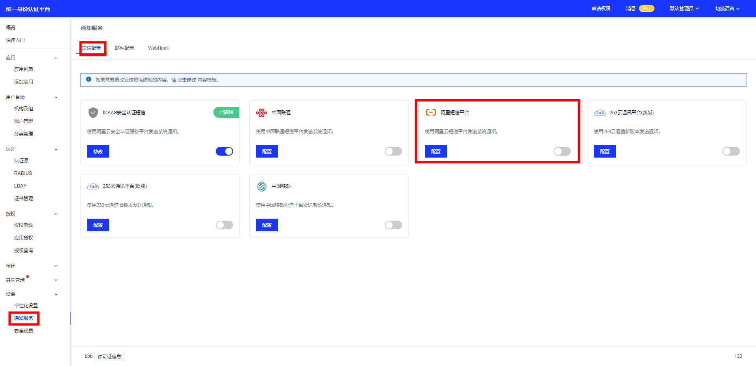The width and height of the screenshot is (756, 366).
Task: Click the 253云通讯平台(新版) cloud icon
Action: 600,113
